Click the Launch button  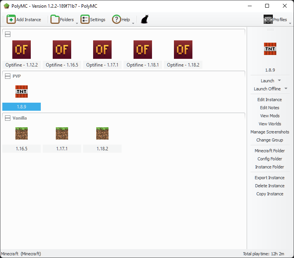(x=267, y=81)
